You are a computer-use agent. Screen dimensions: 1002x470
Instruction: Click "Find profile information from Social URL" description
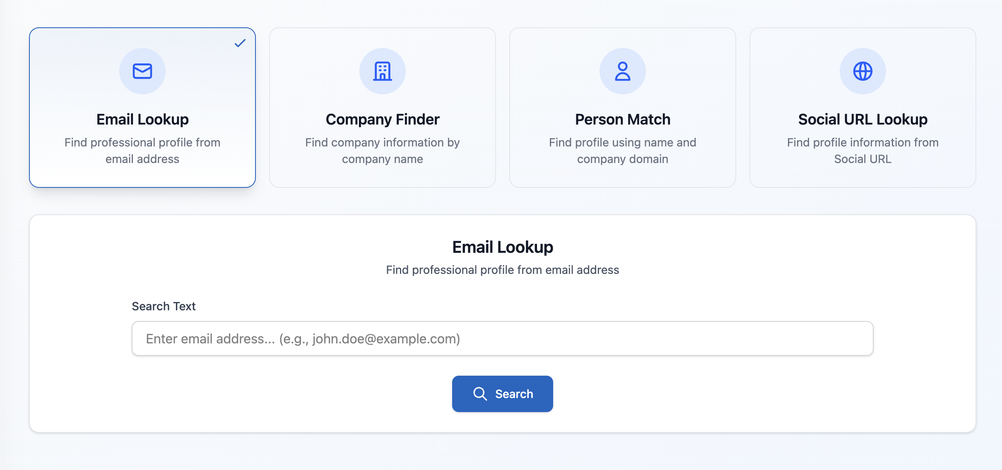(x=863, y=151)
